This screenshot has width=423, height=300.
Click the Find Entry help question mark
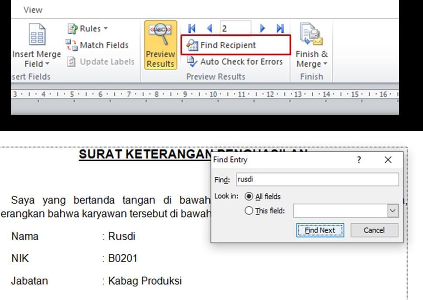(359, 160)
